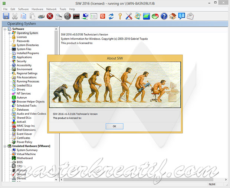Click the house home page icon
This screenshot has height=188, width=230.
point(172,16)
